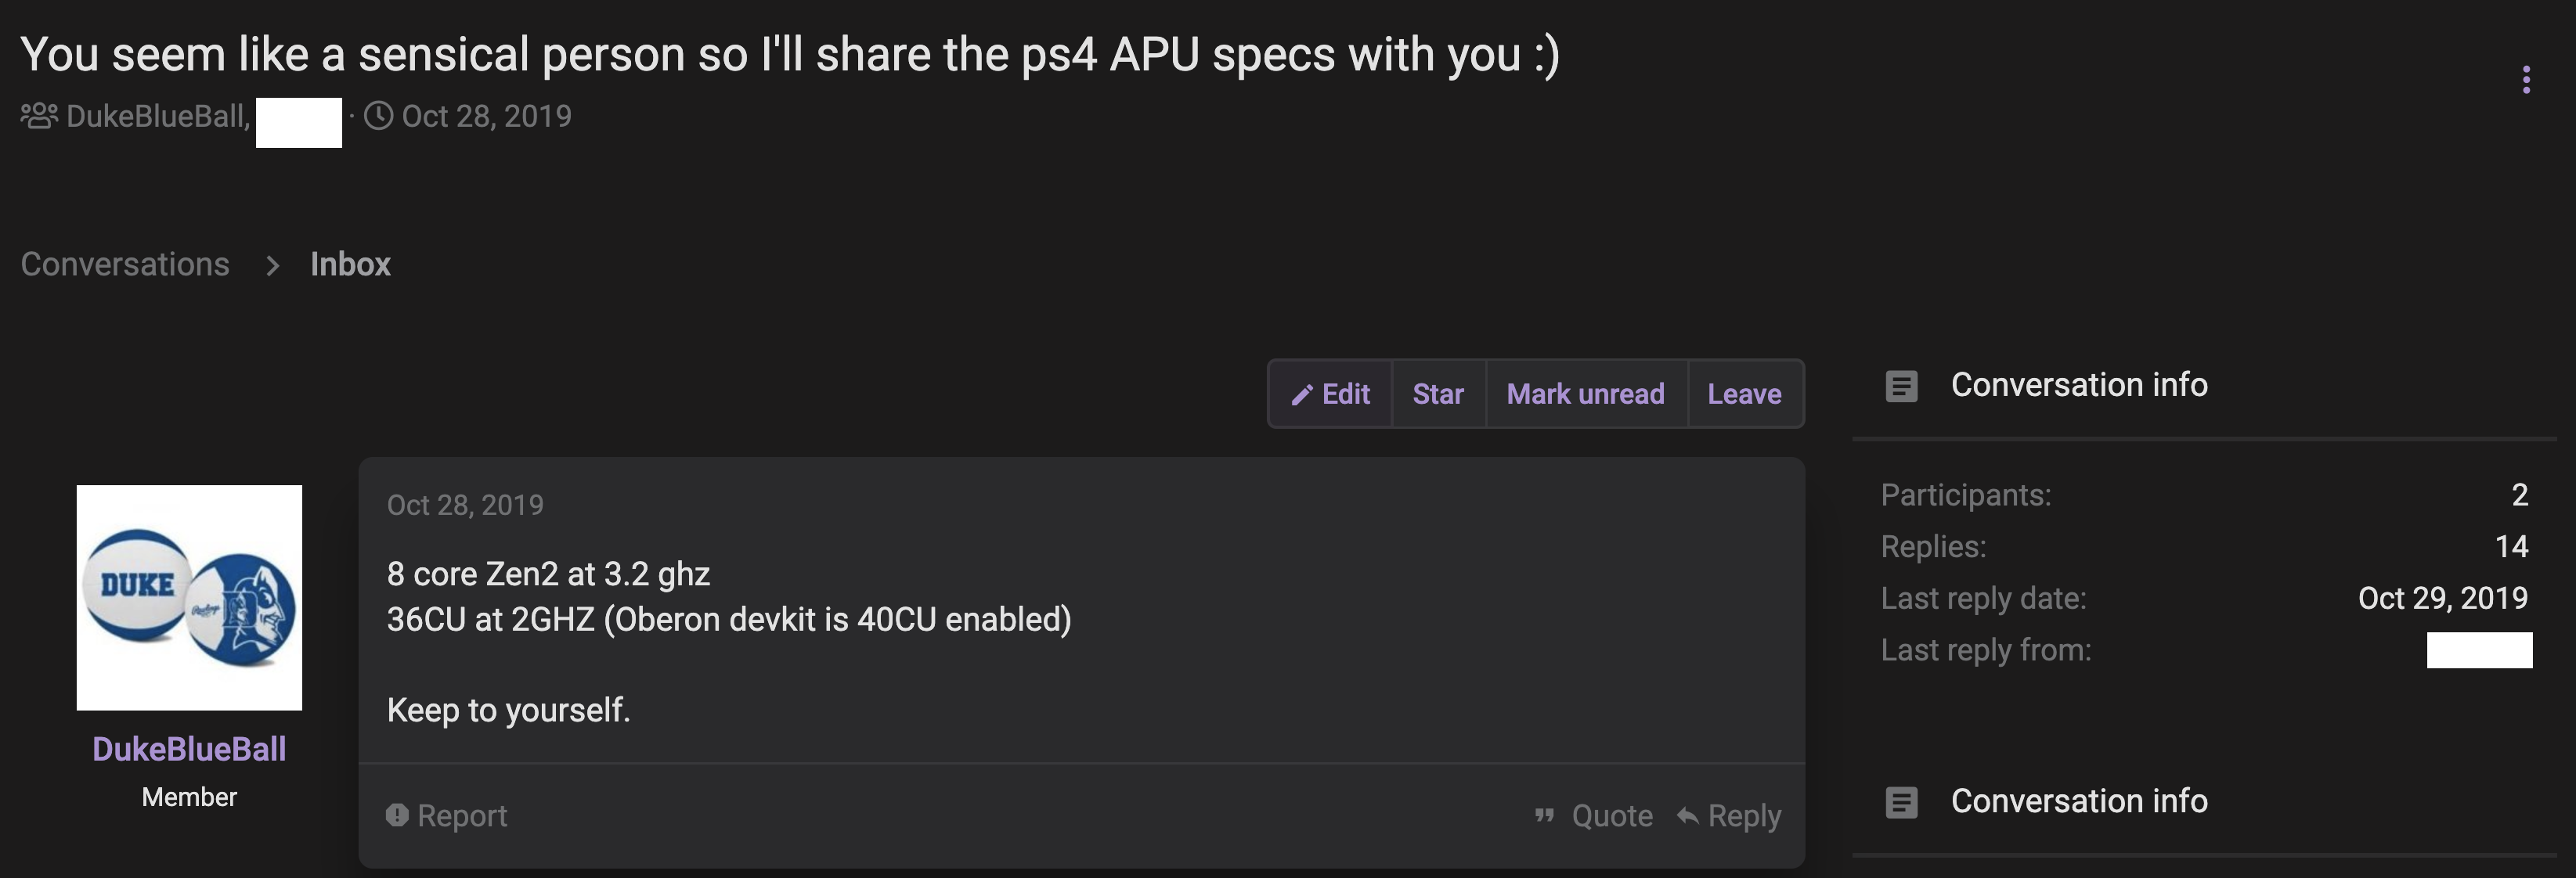Mark the conversation as unread
The width and height of the screenshot is (2576, 878).
point(1585,394)
